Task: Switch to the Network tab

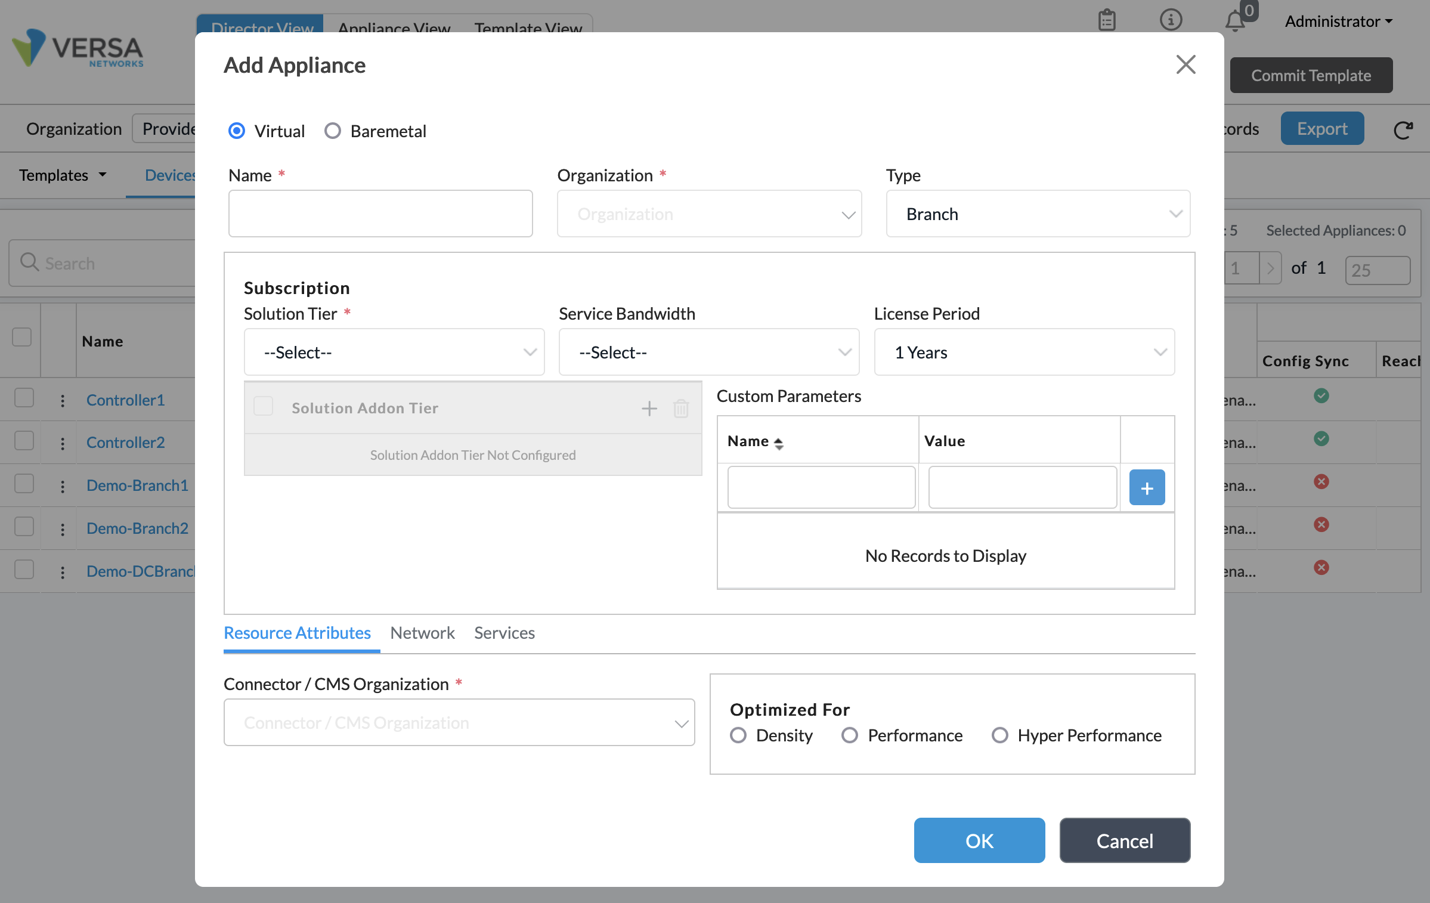Action: 422,633
